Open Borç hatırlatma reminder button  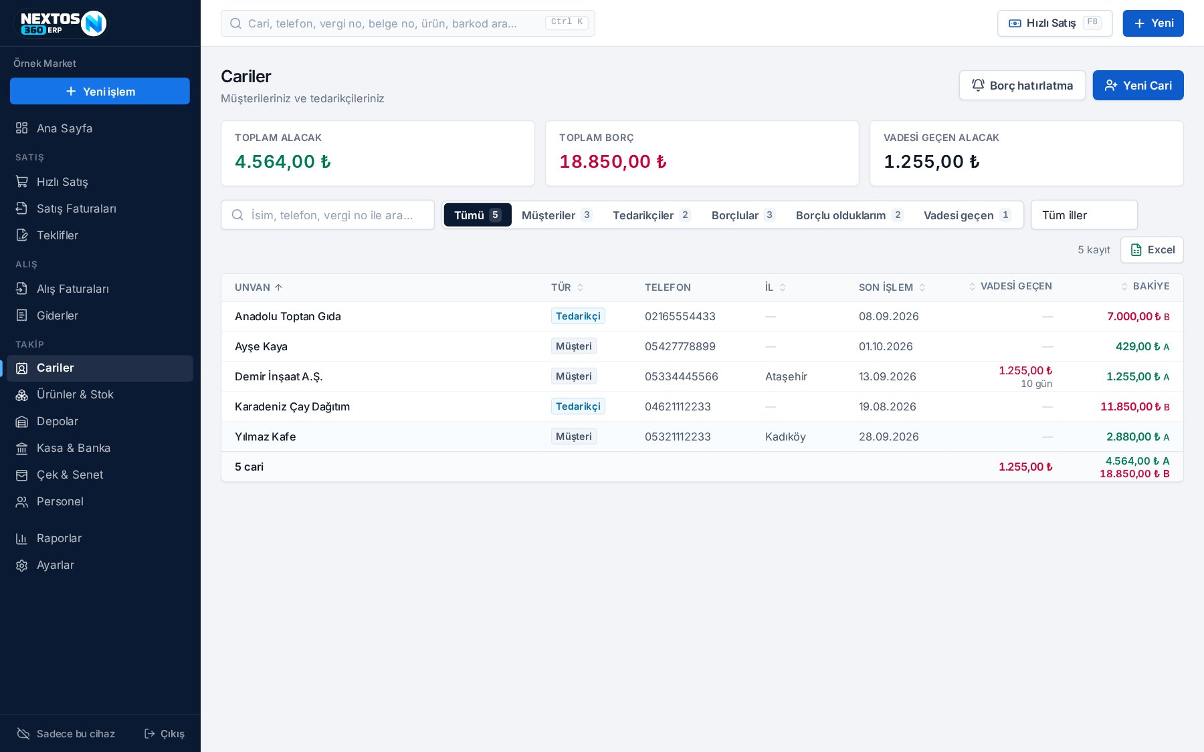[x=1022, y=86]
